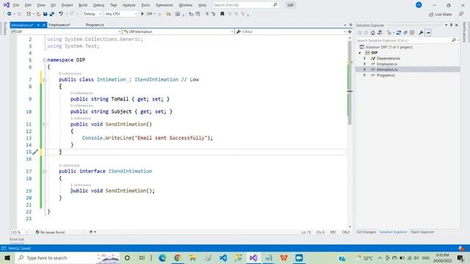Collapse the namespace DIP code block
Screen dimensions: 470x264
[45, 60]
